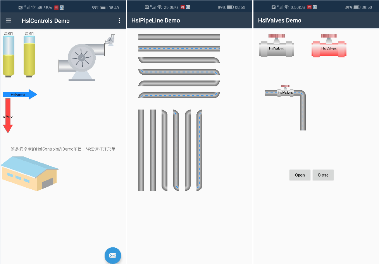Open the three-dot overflow menu

coord(119,21)
